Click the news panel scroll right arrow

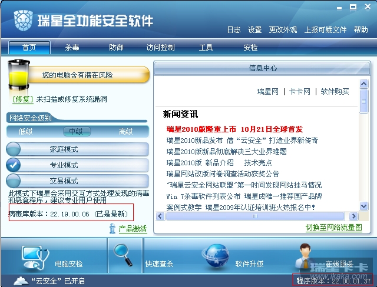(353, 216)
